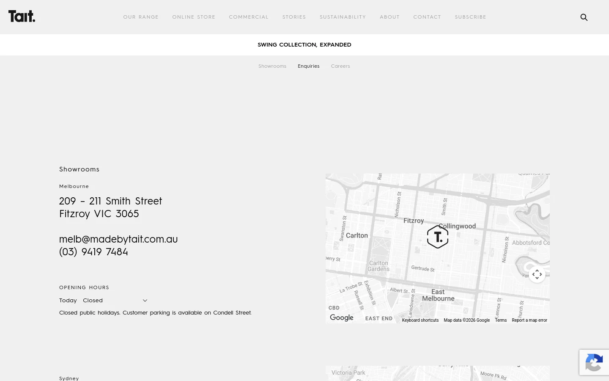
Task: Open the Contact menu item
Action: tap(427, 17)
